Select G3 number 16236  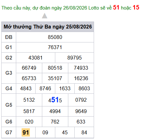point(81,78)
